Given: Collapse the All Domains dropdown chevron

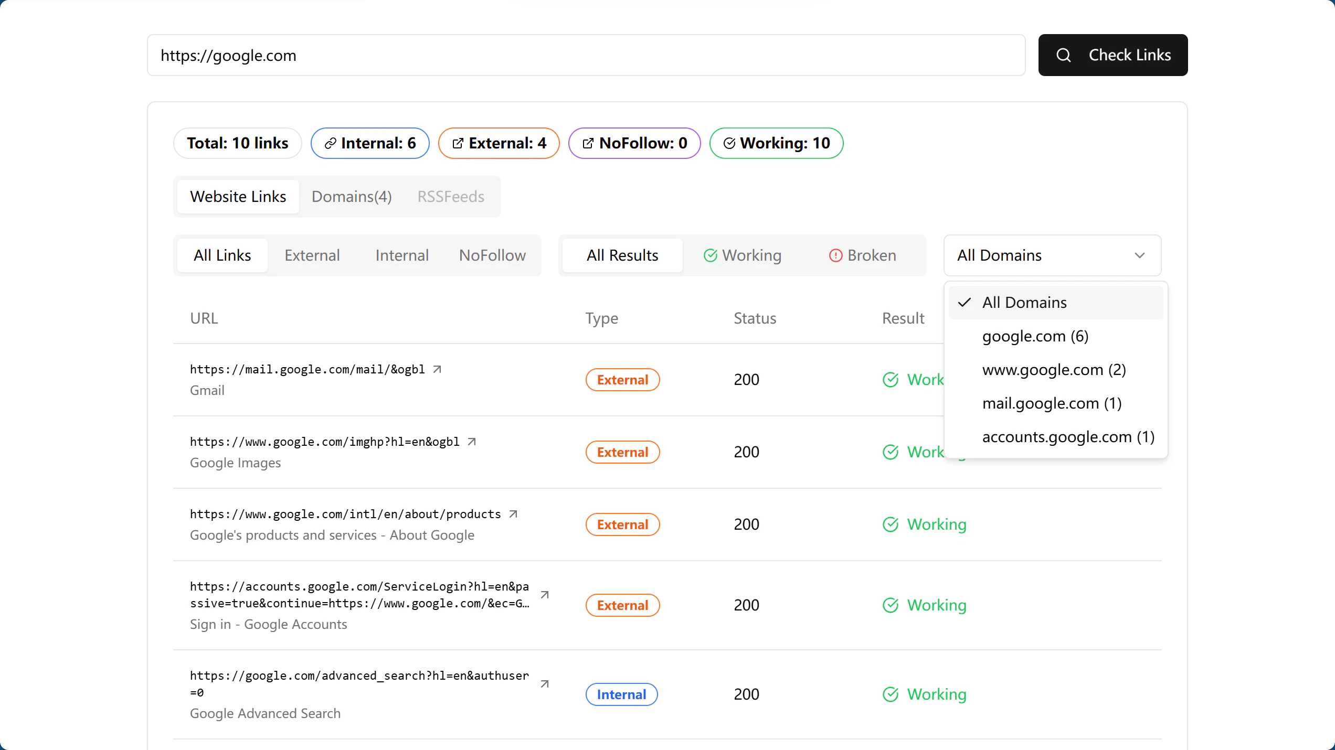Looking at the screenshot, I should pyautogui.click(x=1139, y=255).
